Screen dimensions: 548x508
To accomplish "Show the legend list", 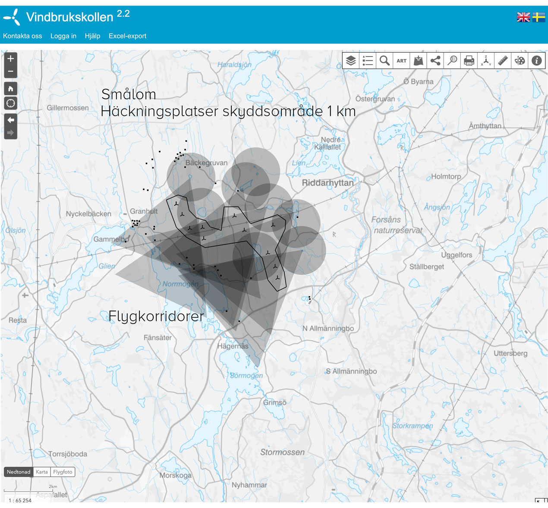I will click(x=368, y=61).
